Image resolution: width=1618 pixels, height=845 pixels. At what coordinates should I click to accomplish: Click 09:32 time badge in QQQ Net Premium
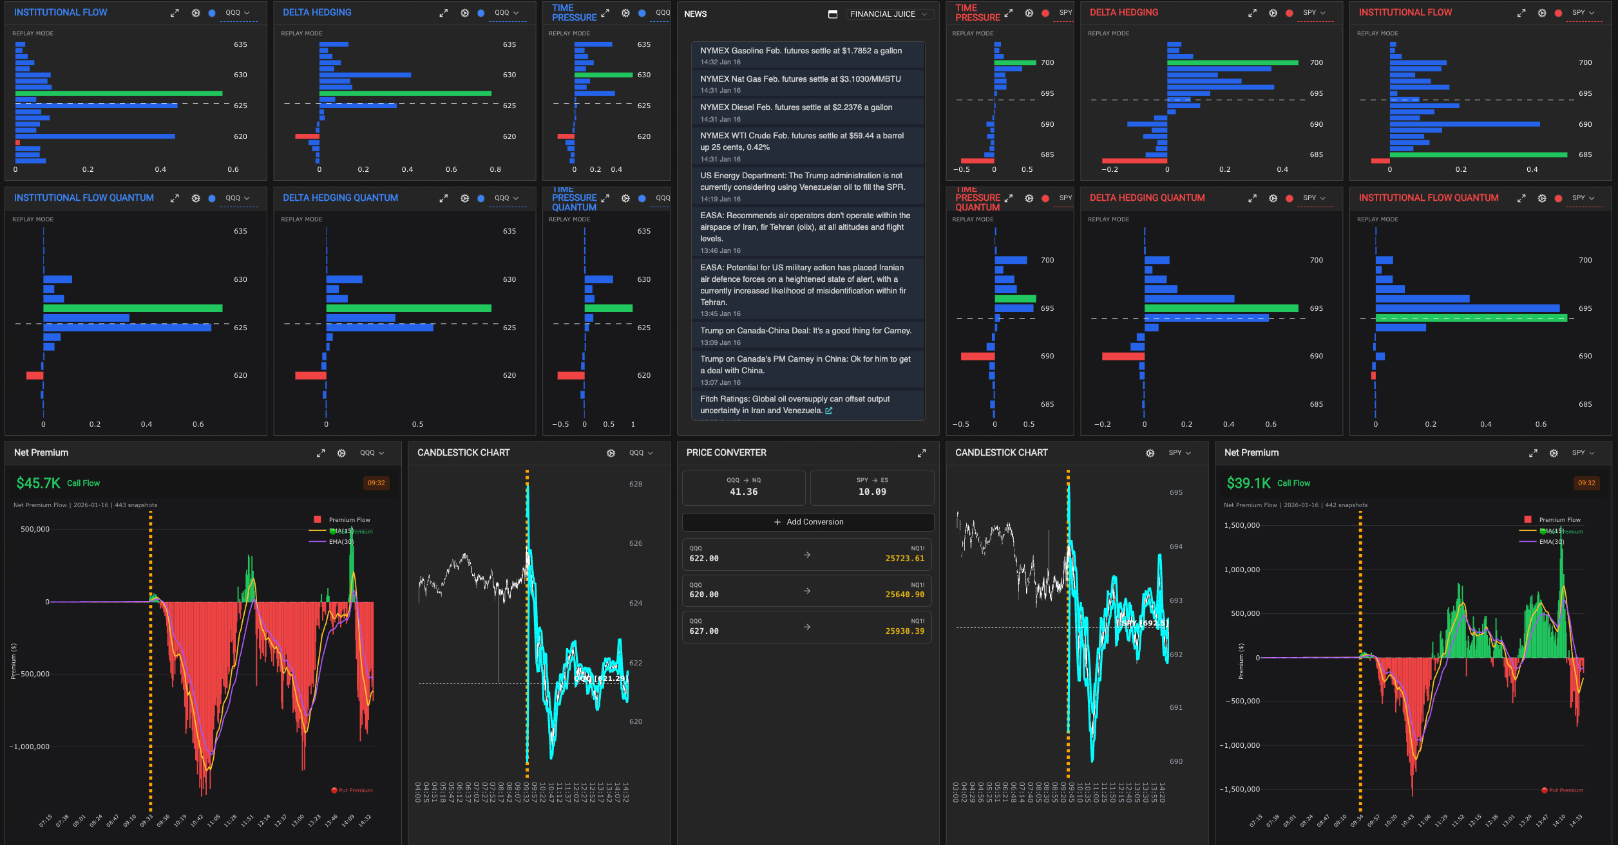[x=376, y=483]
